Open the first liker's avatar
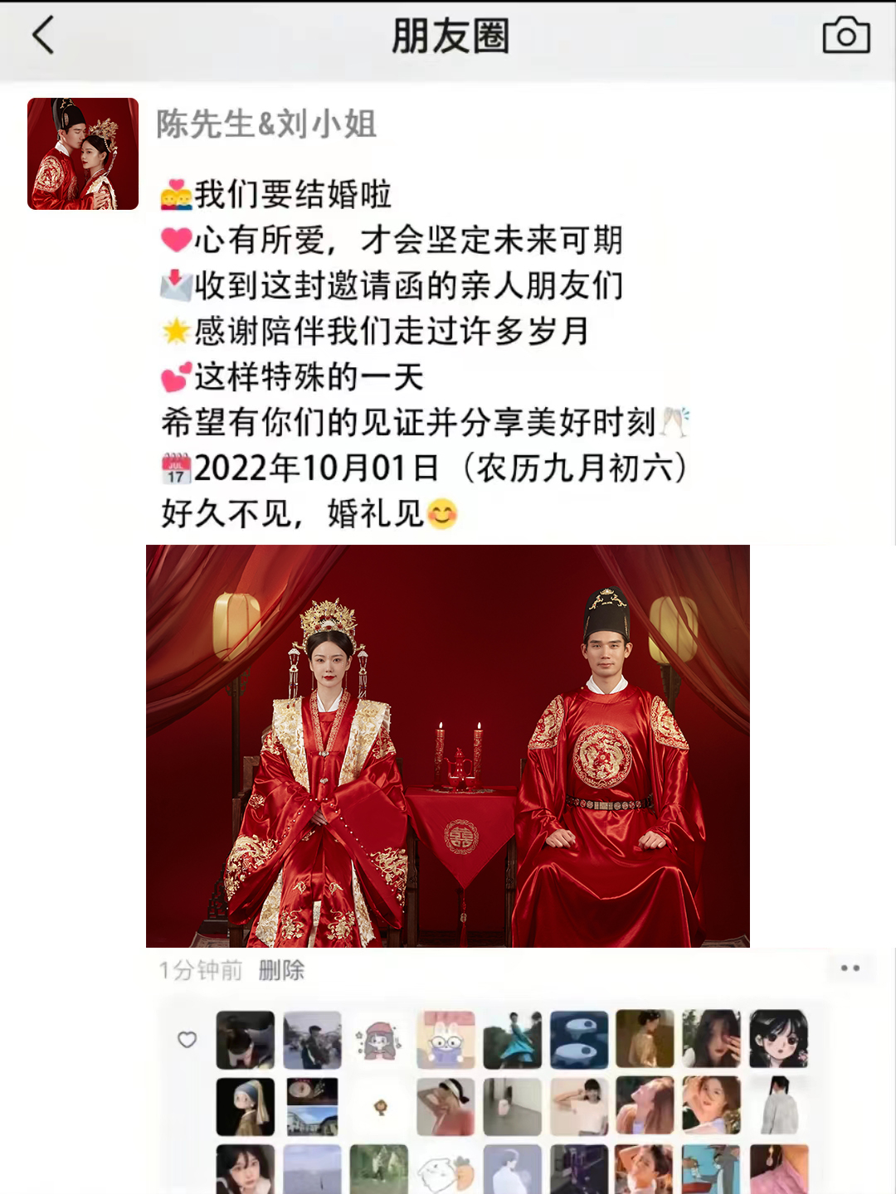 tap(245, 1040)
